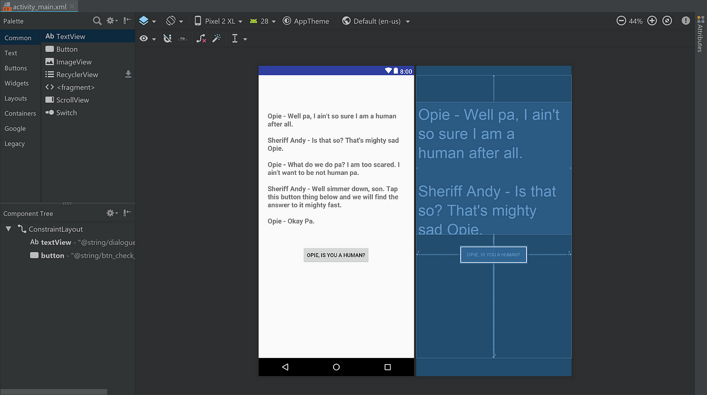The height and width of the screenshot is (395, 707).
Task: Tap the preview home circle icon
Action: click(336, 367)
